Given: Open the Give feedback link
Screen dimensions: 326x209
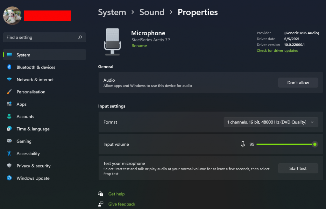Looking at the screenshot, I should point(122,204).
